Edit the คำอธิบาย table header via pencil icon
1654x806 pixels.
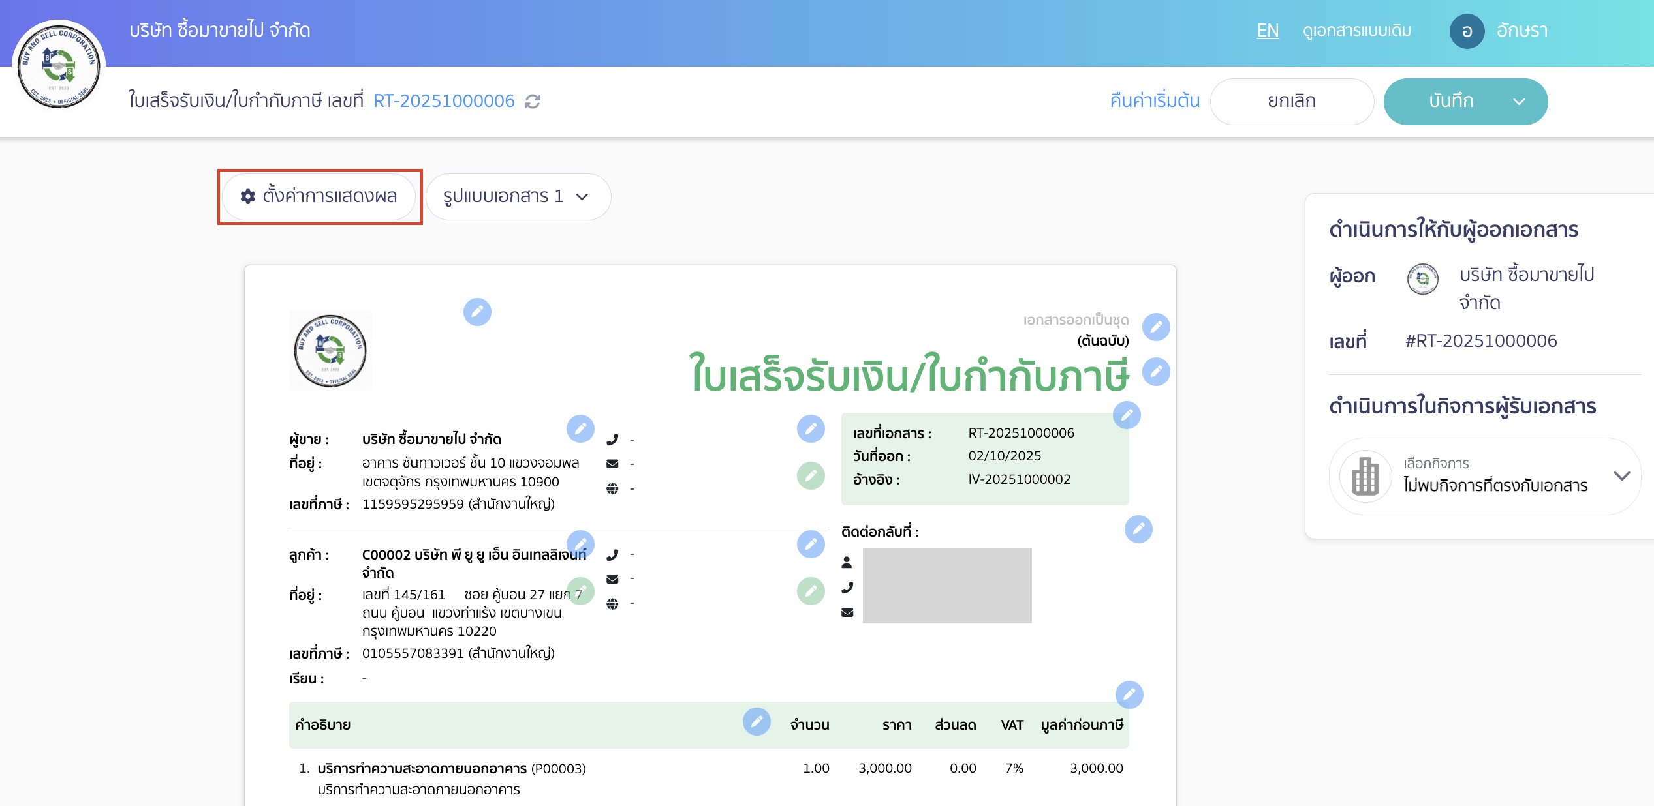757,723
